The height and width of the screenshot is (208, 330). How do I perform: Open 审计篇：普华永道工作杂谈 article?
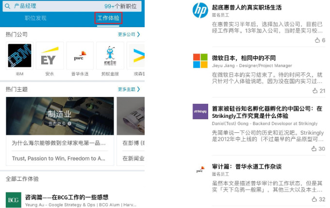point(247,167)
